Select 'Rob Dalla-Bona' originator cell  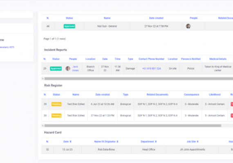click(106, 150)
